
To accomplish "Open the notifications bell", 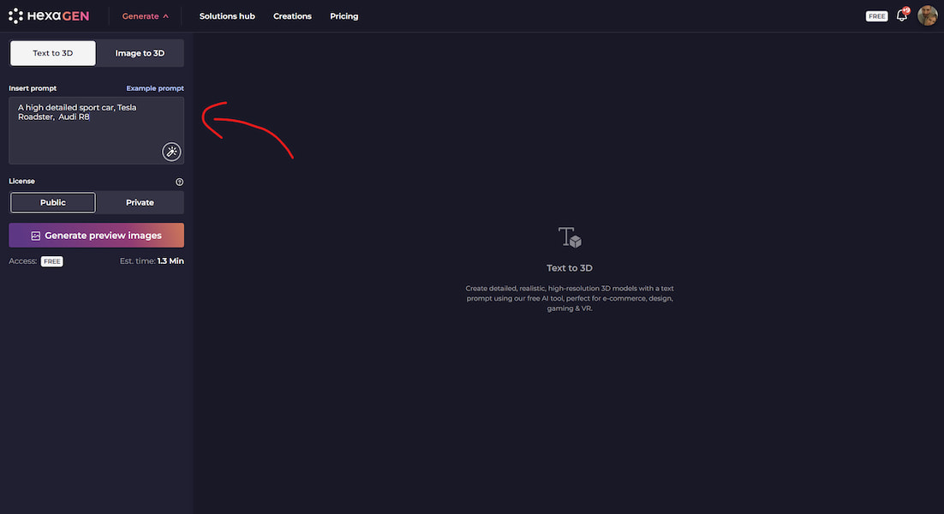I will [x=901, y=15].
